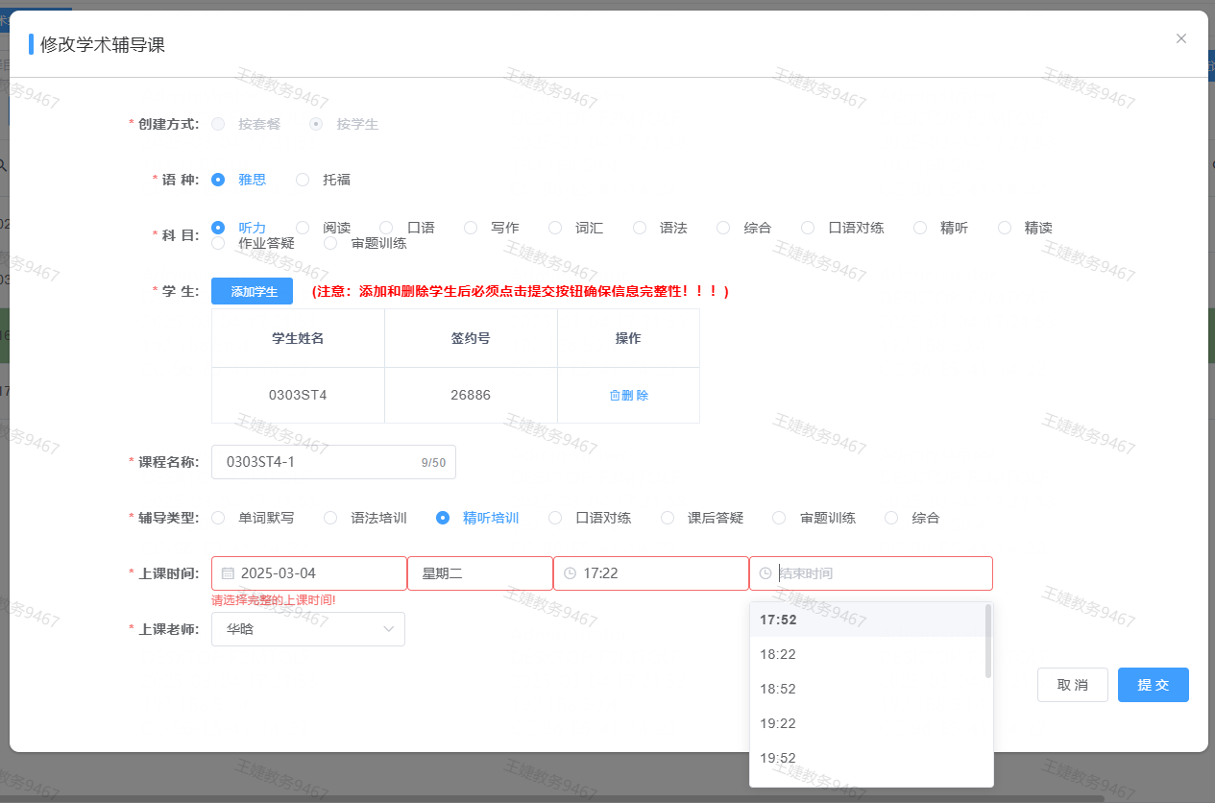The width and height of the screenshot is (1215, 803).
Task: Pick the 写作 subject option
Action: [471, 228]
